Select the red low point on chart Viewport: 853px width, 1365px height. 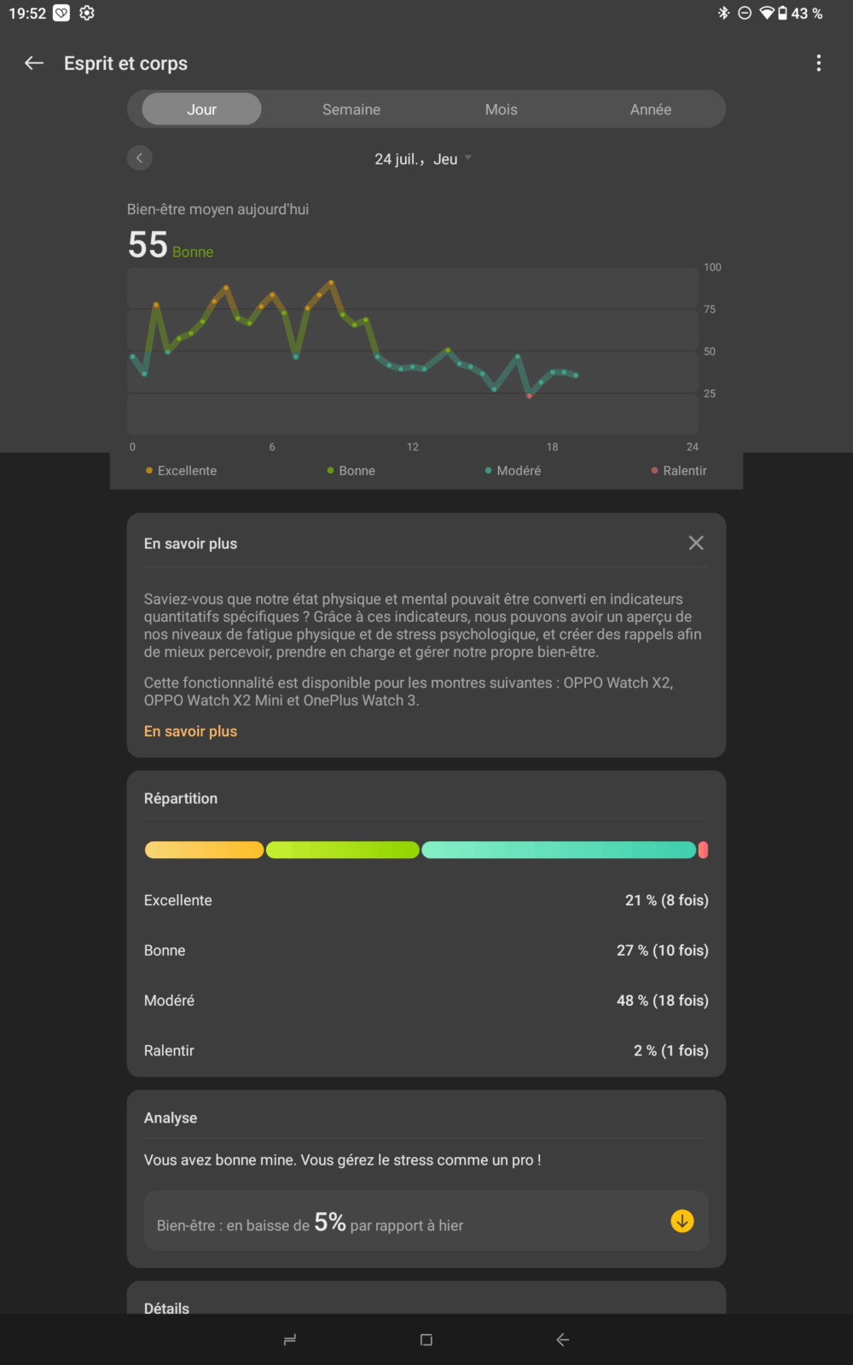[530, 395]
